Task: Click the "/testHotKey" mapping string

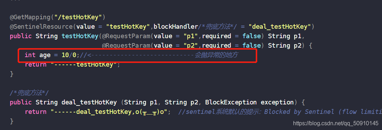Action: click(x=78, y=17)
